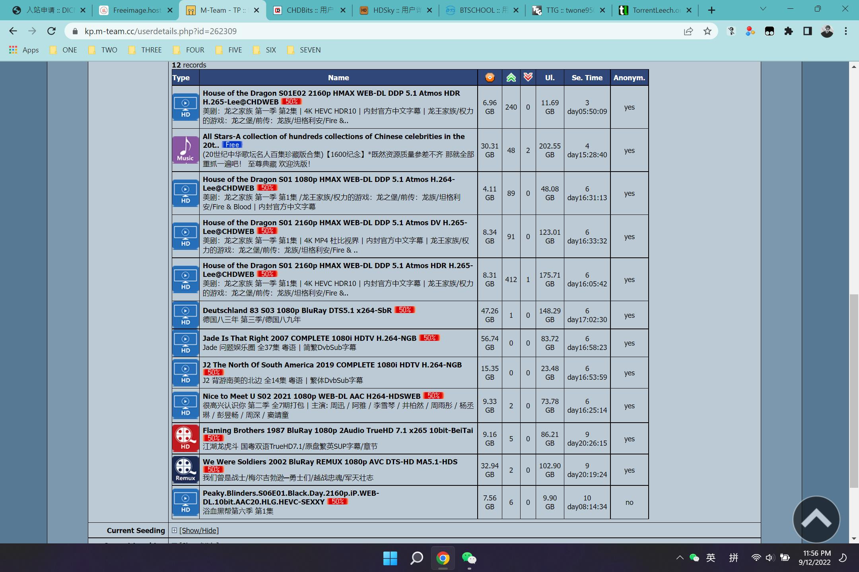Switch to the CHDBits tab
The image size is (859, 572).
tap(309, 10)
